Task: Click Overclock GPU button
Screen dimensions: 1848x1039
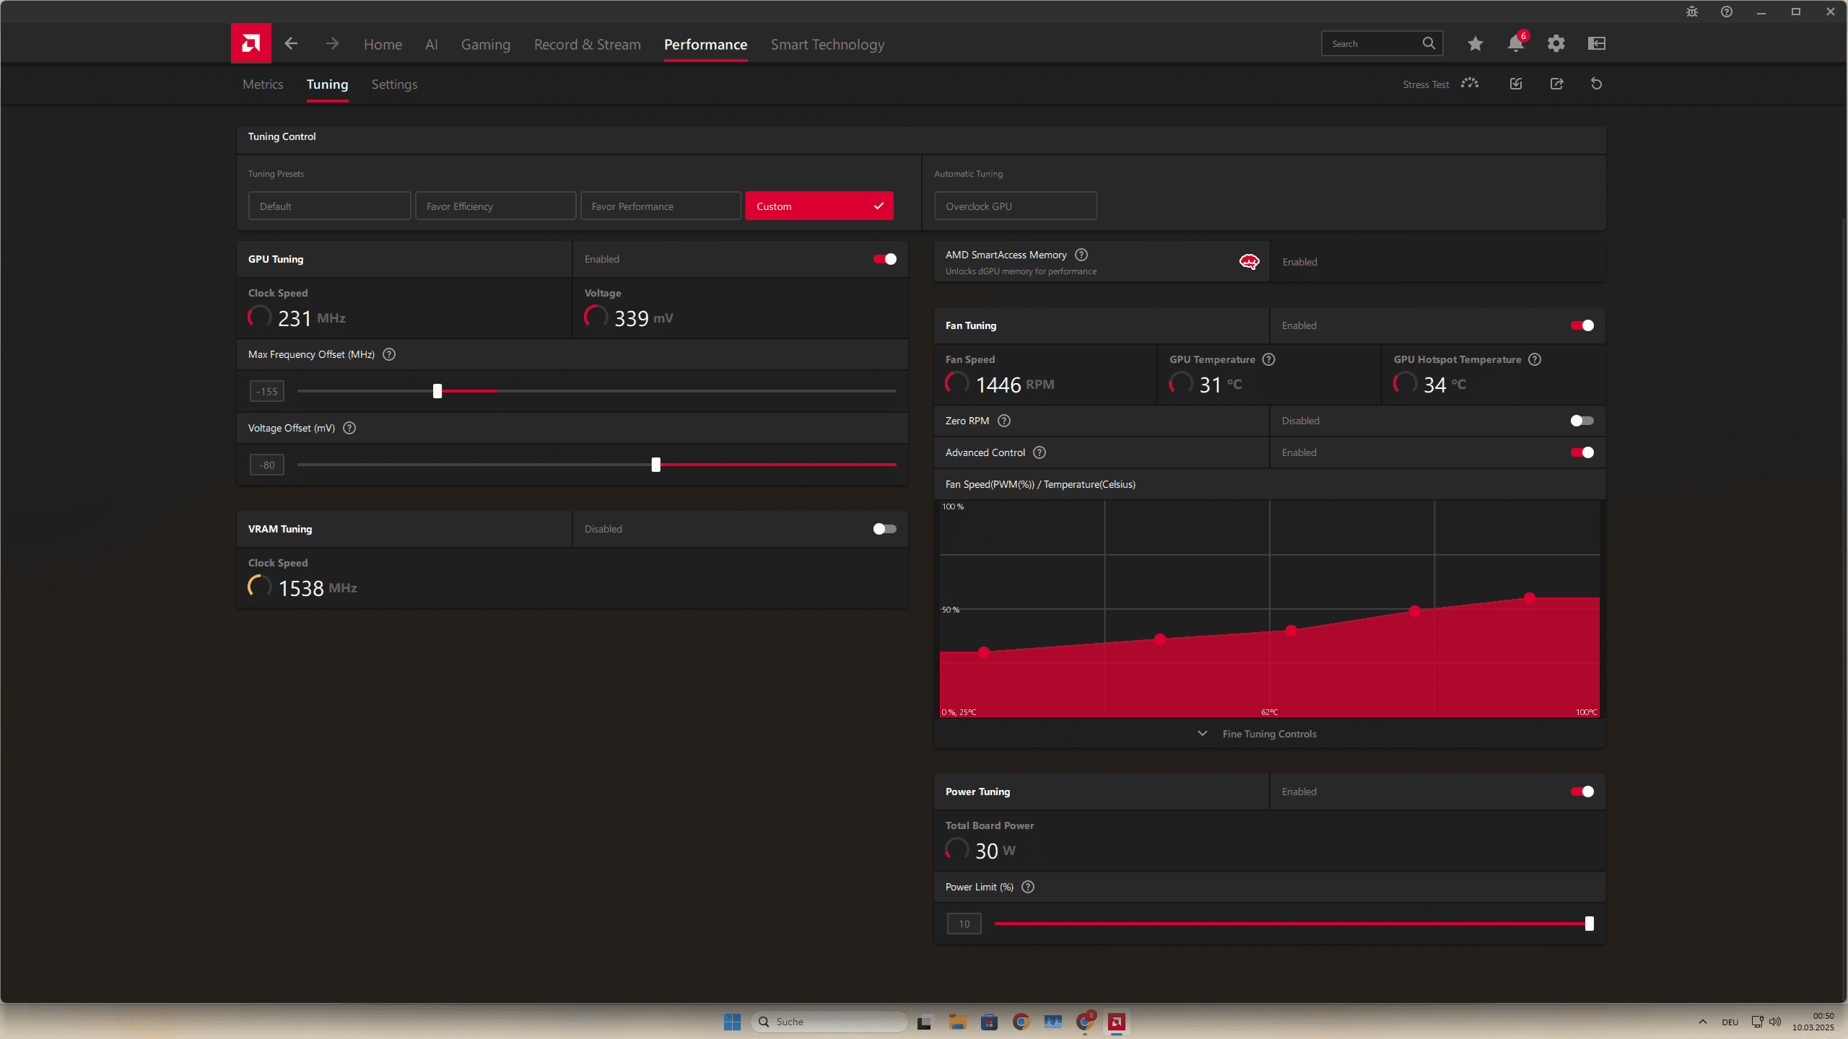Action: click(1016, 206)
